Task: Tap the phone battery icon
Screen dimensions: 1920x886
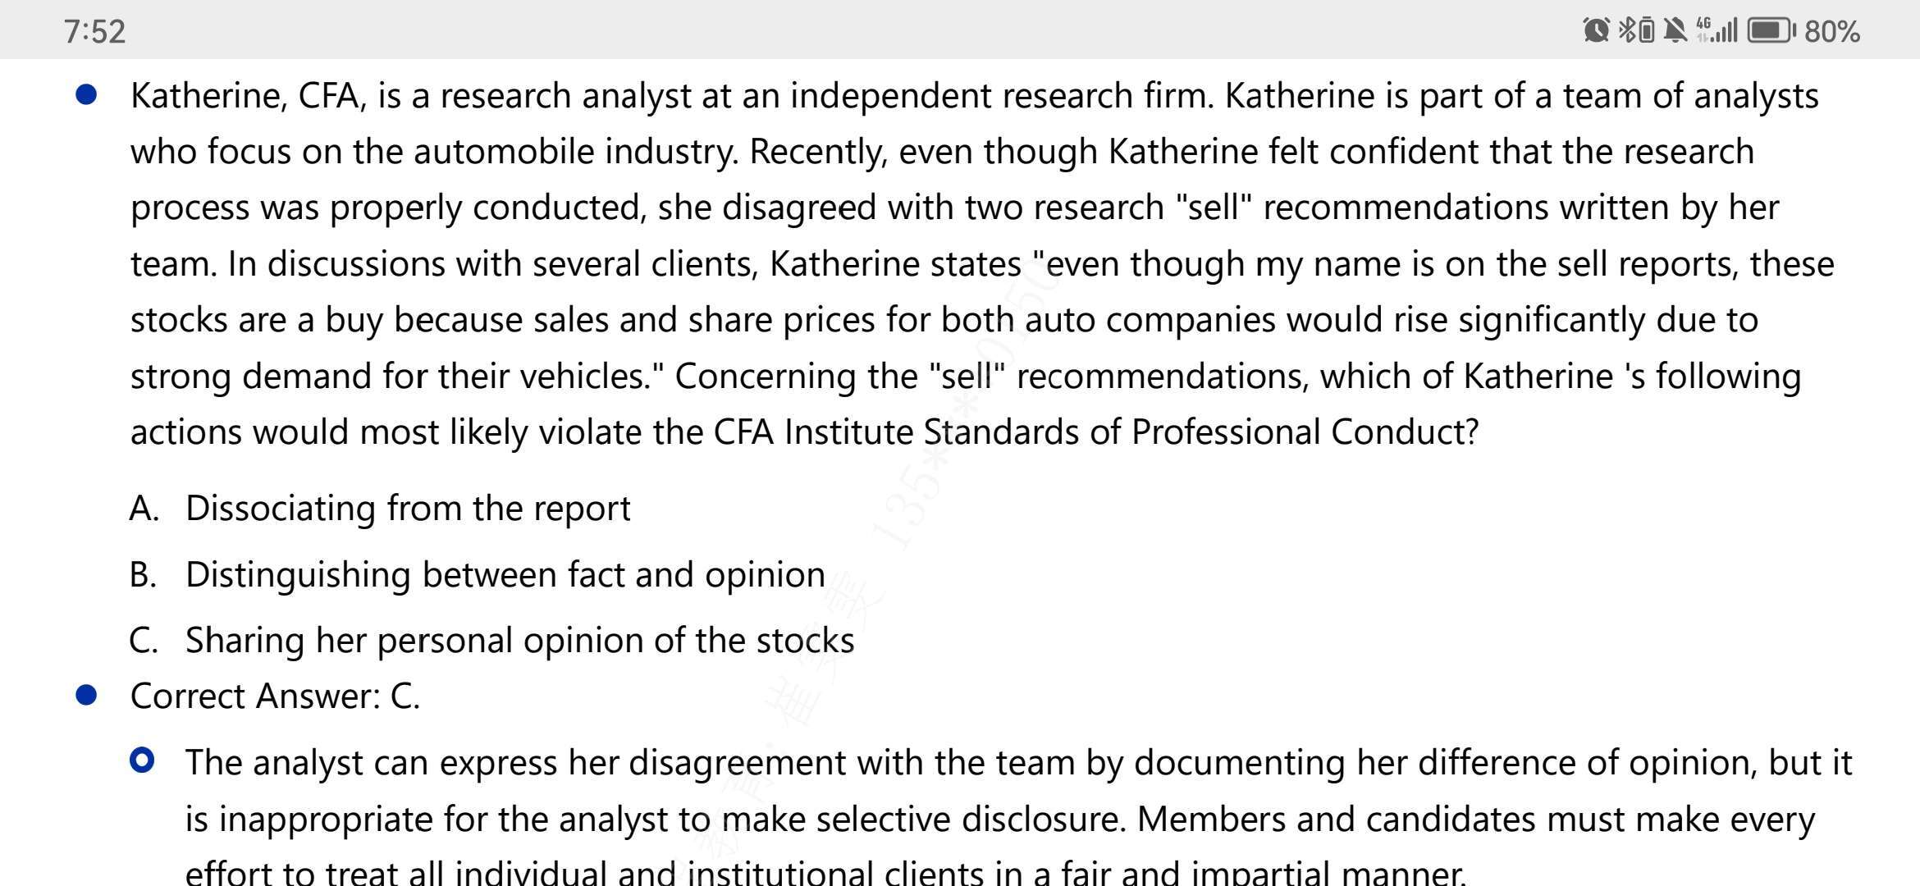Action: tap(1771, 30)
